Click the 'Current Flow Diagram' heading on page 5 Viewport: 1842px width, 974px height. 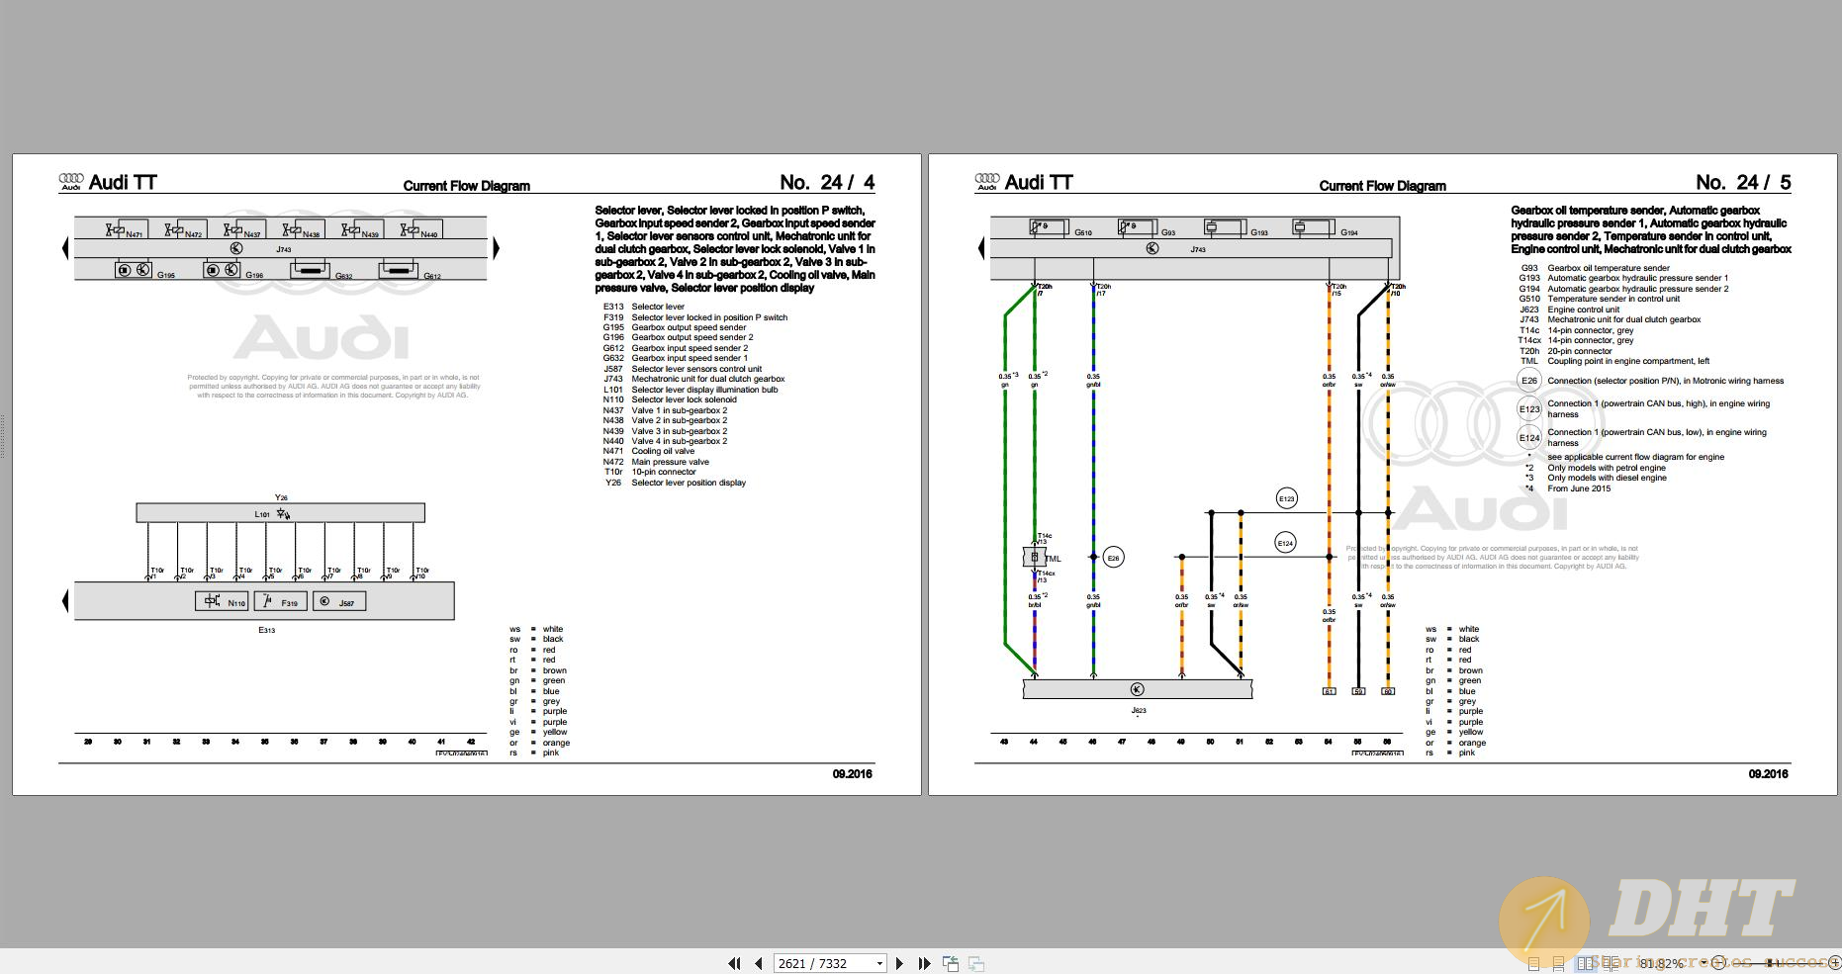click(x=1382, y=186)
